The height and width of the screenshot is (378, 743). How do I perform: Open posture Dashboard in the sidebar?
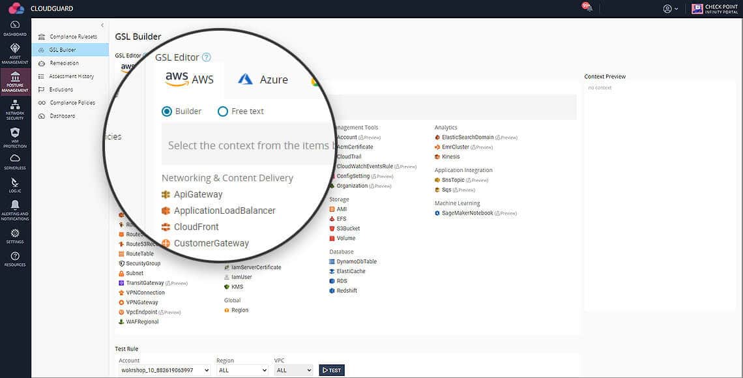[57, 116]
